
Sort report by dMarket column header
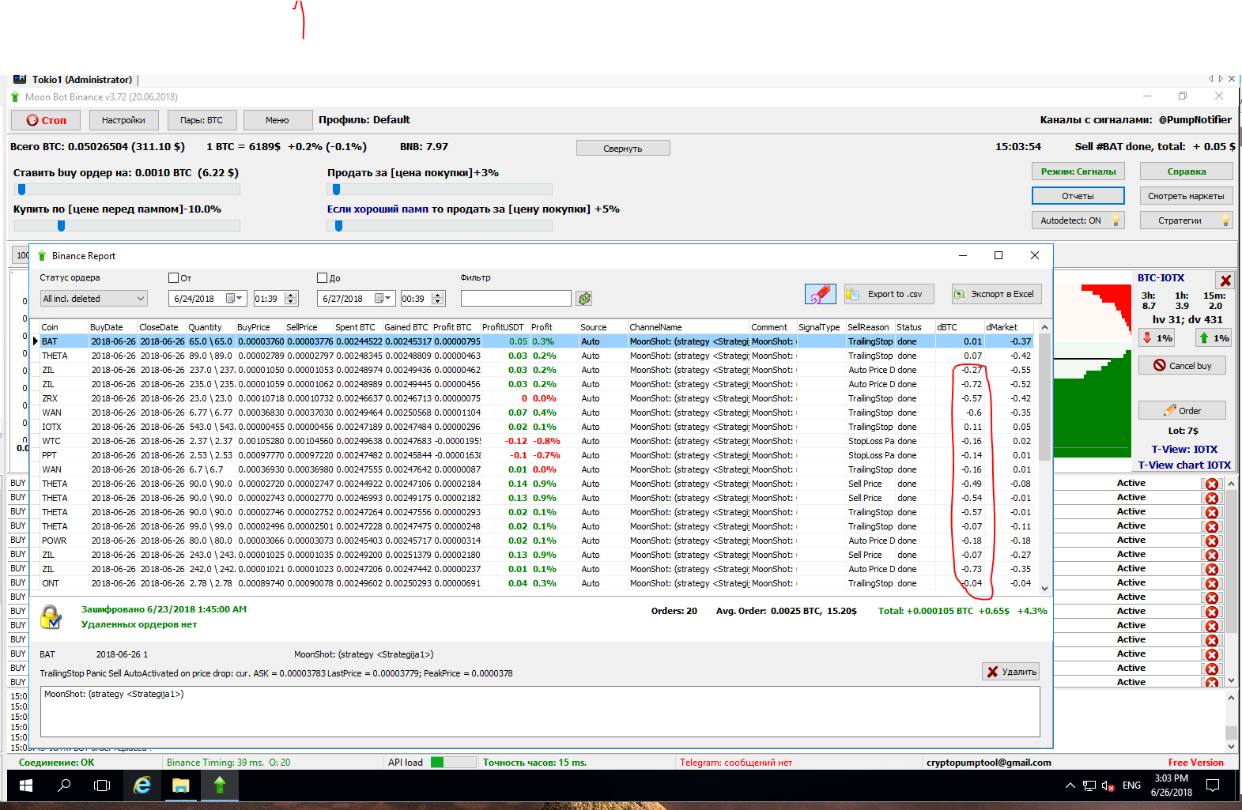pyautogui.click(x=1009, y=327)
